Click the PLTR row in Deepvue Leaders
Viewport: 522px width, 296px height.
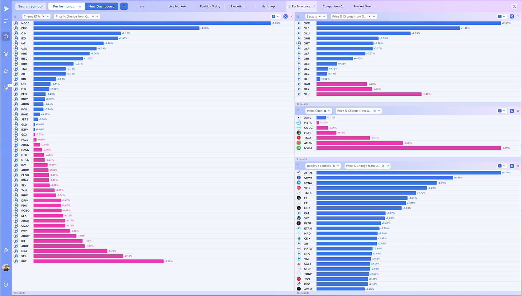(x=408, y=223)
